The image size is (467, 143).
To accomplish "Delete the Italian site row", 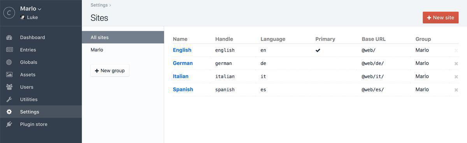I will pos(456,77).
